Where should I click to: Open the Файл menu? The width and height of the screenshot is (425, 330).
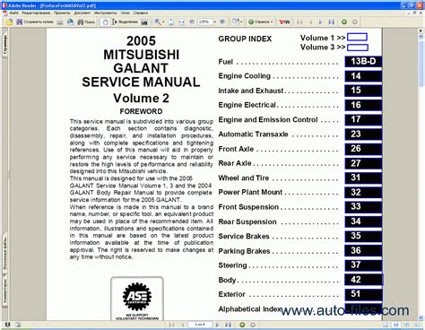13,13
